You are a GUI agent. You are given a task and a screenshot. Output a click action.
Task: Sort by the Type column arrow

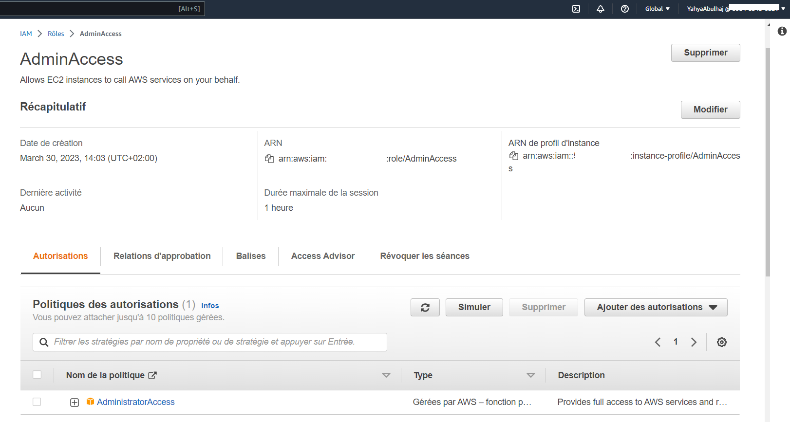pos(531,375)
